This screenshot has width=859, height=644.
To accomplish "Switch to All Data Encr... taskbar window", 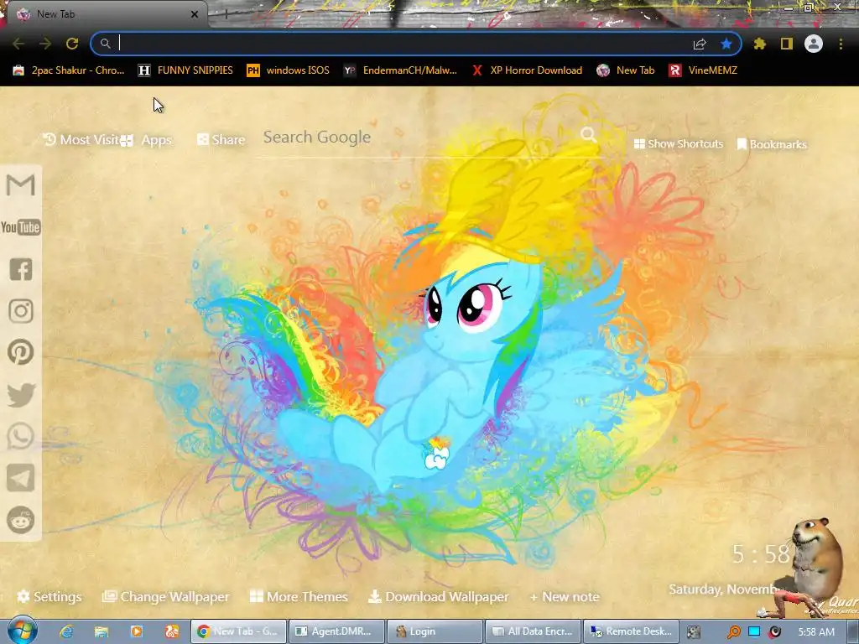I will click(533, 631).
